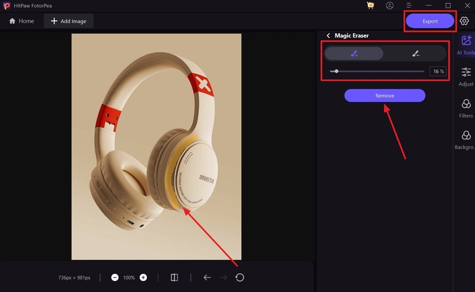The height and width of the screenshot is (292, 475).
Task: Click the 16 % brush size field
Action: [438, 71]
